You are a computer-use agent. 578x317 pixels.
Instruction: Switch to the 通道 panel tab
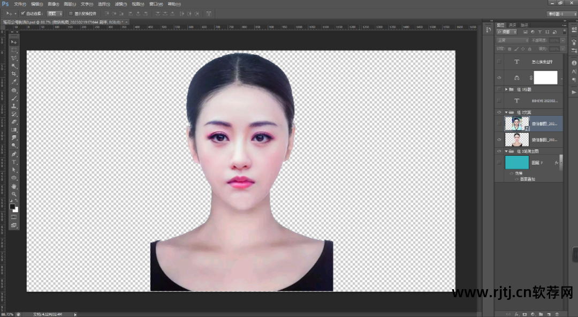point(513,25)
